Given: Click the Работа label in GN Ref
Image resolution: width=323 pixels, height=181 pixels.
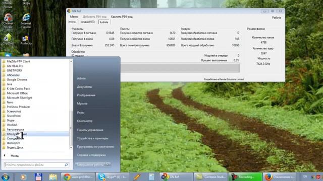Looking at the screenshot, I should 277,18.
